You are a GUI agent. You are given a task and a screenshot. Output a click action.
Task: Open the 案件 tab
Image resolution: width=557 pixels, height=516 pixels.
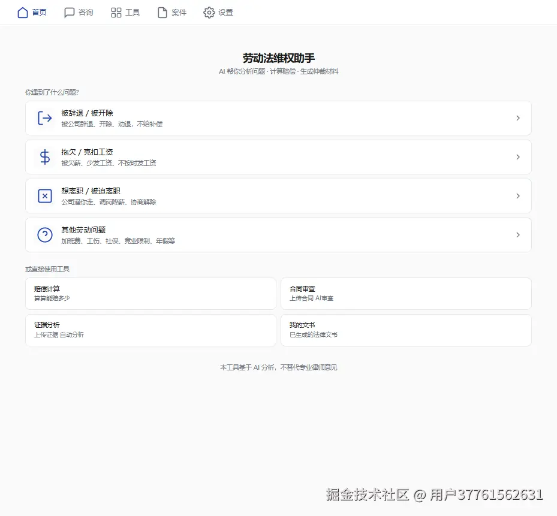[x=172, y=13]
